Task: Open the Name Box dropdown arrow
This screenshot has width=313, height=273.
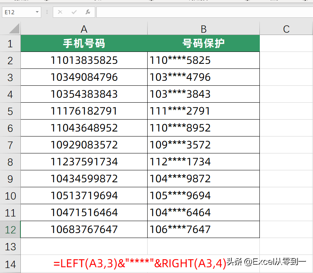Action: coord(37,12)
